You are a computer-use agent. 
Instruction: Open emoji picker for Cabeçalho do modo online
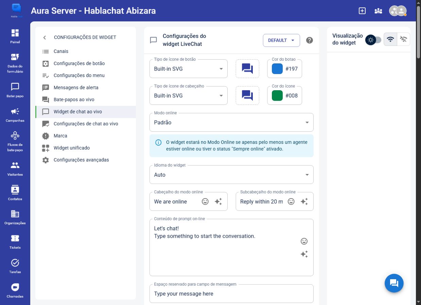coord(205,202)
